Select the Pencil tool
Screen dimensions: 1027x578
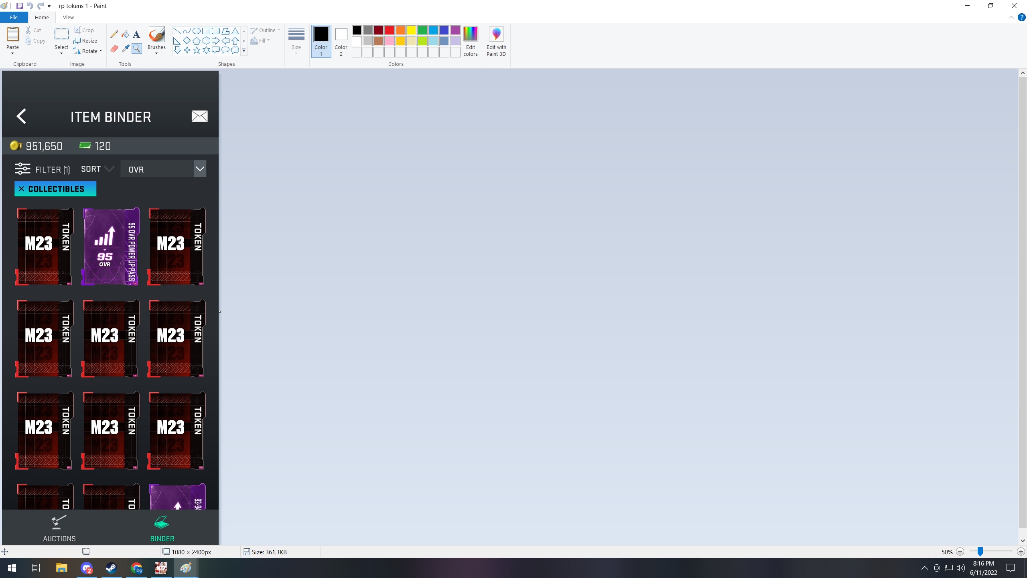click(114, 35)
